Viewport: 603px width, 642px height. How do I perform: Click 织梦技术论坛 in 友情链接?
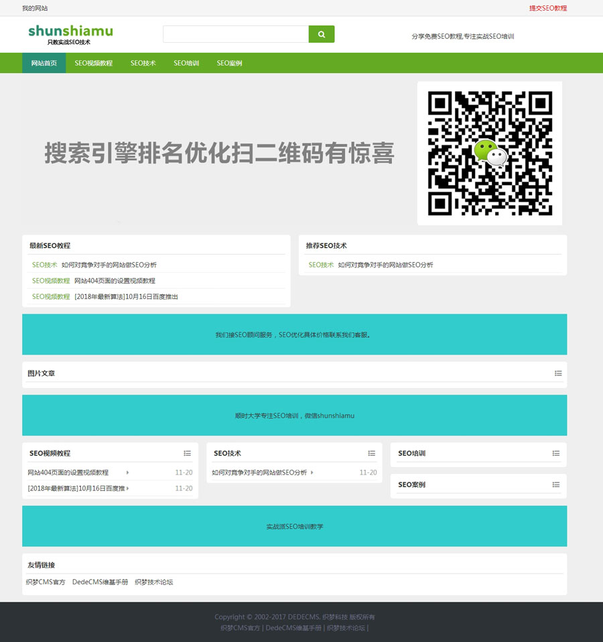(x=154, y=582)
